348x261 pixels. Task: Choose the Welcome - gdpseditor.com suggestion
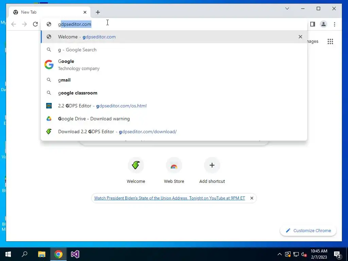pyautogui.click(x=174, y=37)
